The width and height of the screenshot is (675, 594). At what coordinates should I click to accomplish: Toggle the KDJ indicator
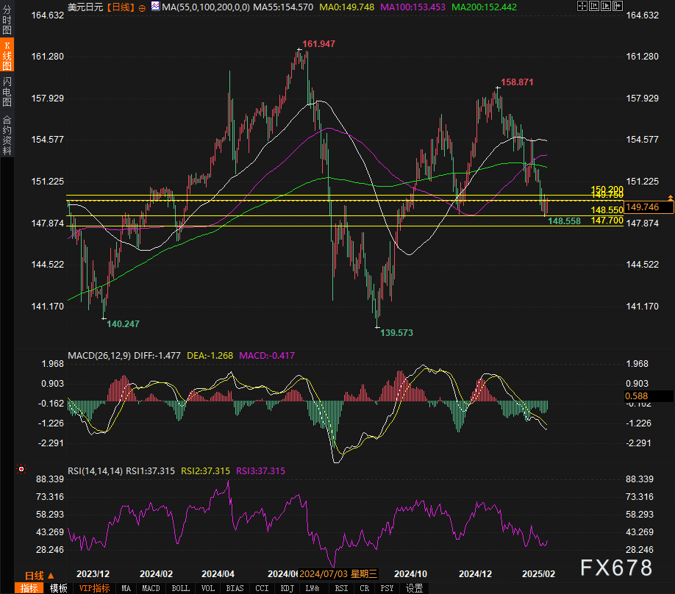click(287, 588)
